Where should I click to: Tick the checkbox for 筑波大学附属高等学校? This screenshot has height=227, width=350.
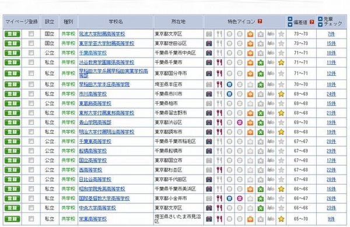point(32,34)
